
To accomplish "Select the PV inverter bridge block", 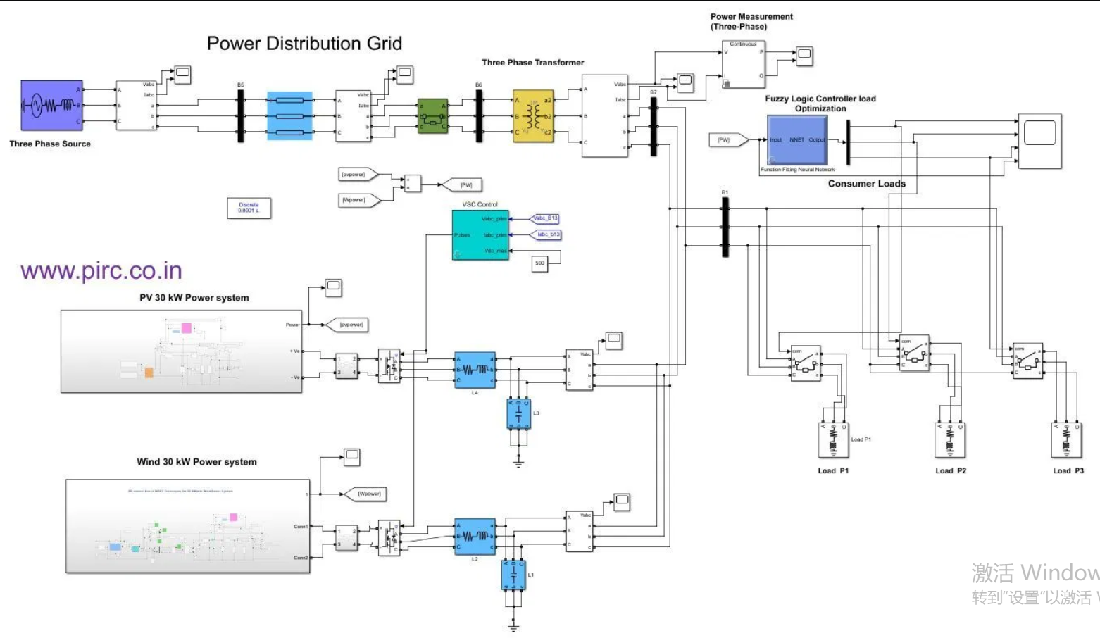I will (x=389, y=366).
